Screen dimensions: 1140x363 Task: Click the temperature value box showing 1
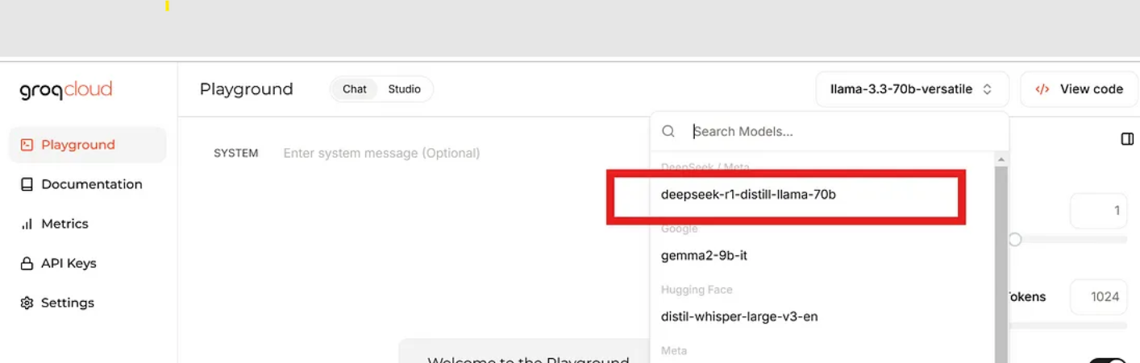[1098, 211]
